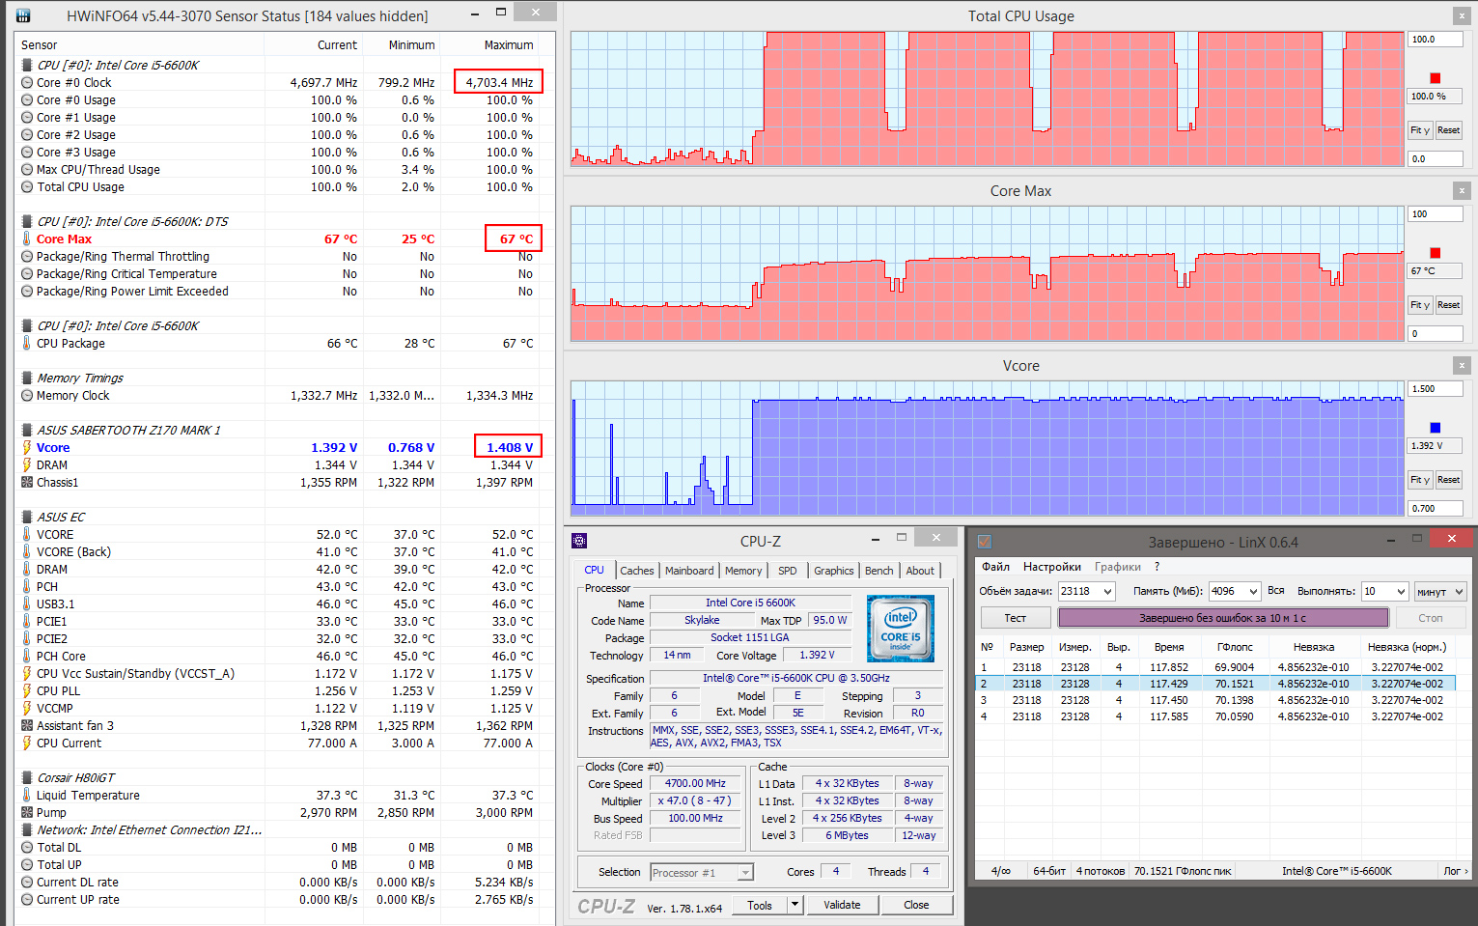The width and height of the screenshot is (1478, 926).
Task: Click the red color swatch on Total CPU Usage graph
Action: point(1436,78)
